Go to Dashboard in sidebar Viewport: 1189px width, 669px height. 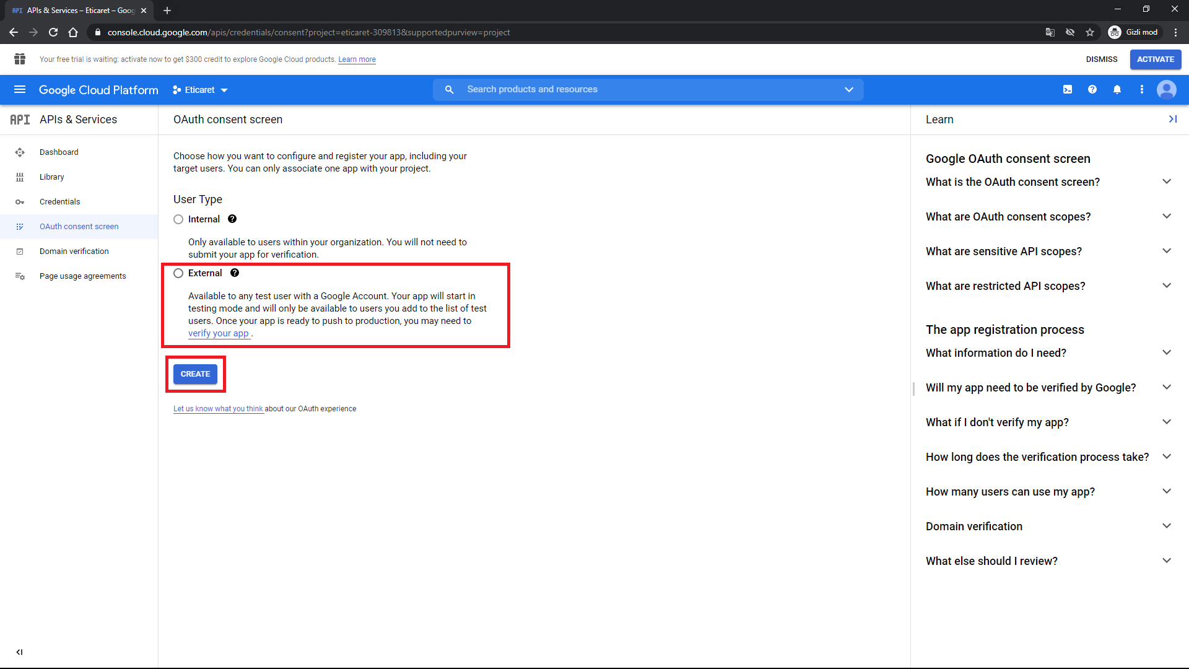click(x=79, y=152)
